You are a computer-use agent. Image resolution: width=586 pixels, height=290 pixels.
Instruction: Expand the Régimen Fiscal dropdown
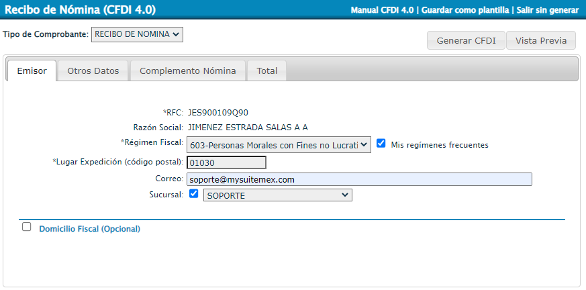click(278, 144)
